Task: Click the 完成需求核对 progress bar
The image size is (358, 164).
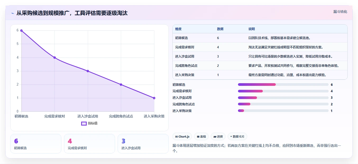Action: tap(283, 91)
